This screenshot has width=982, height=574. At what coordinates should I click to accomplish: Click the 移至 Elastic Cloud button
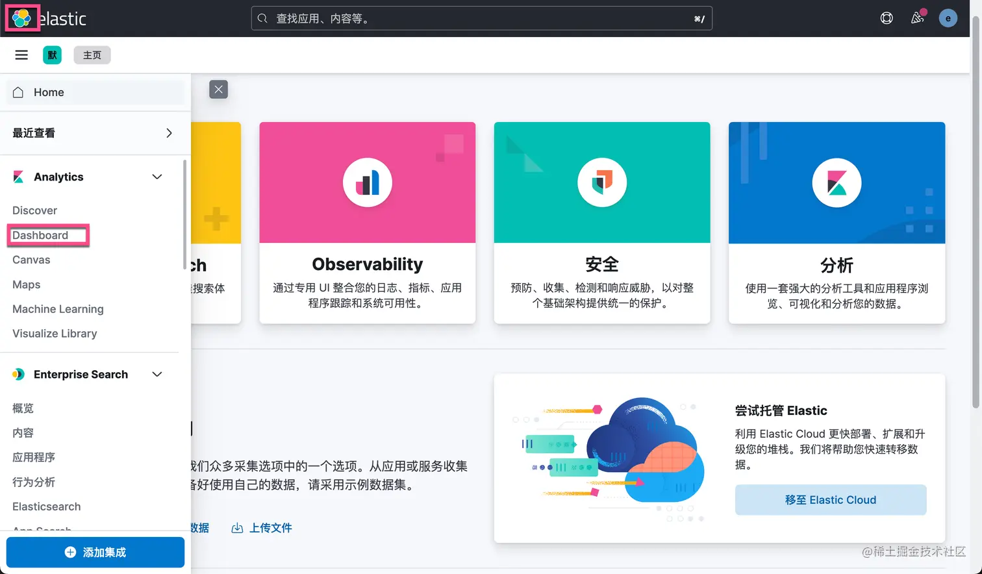pos(831,500)
